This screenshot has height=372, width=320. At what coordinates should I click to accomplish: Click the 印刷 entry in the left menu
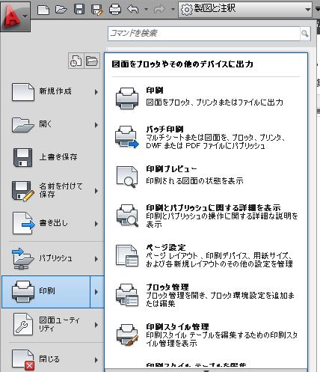click(x=46, y=292)
